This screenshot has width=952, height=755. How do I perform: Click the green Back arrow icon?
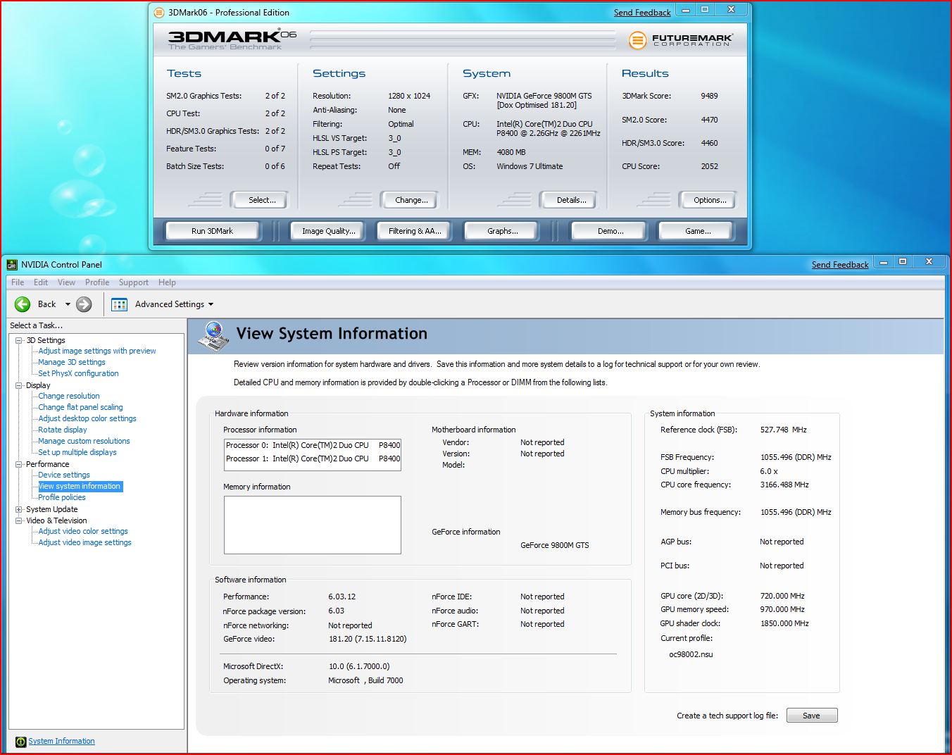23,304
